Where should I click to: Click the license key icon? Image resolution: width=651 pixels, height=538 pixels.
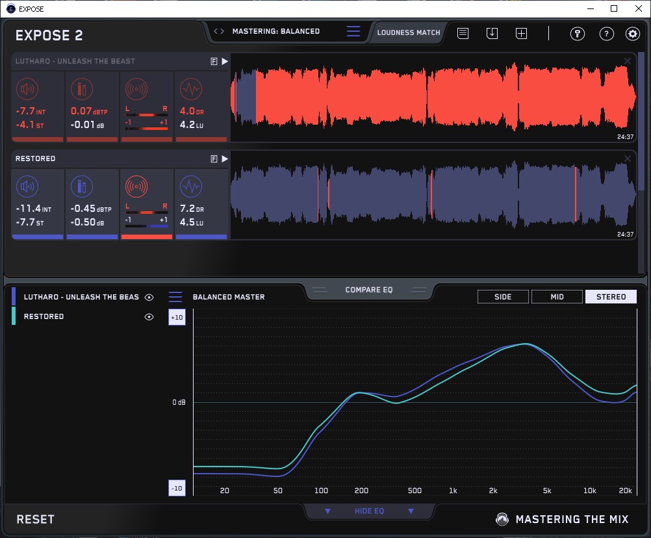point(578,34)
